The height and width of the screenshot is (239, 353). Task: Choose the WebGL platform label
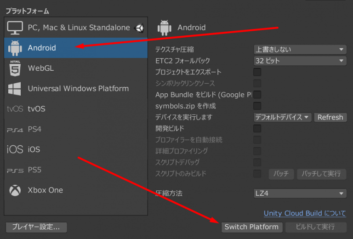point(41,68)
